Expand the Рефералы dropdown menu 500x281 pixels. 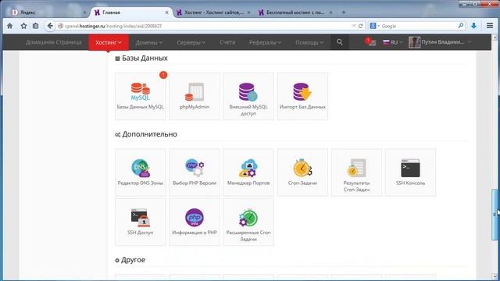[265, 42]
